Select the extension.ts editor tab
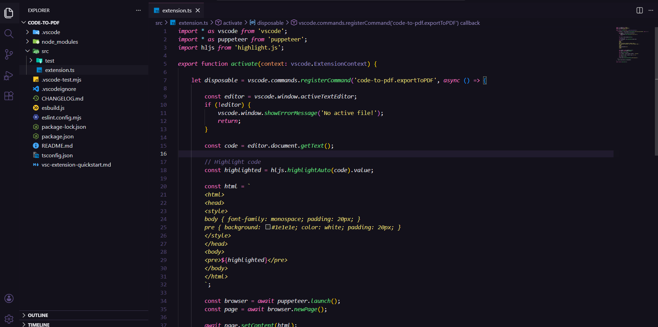 pyautogui.click(x=176, y=10)
